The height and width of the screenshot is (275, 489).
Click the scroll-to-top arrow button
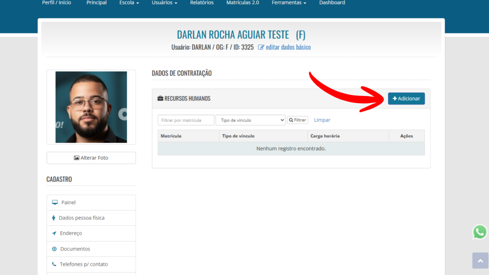pyautogui.click(x=480, y=261)
